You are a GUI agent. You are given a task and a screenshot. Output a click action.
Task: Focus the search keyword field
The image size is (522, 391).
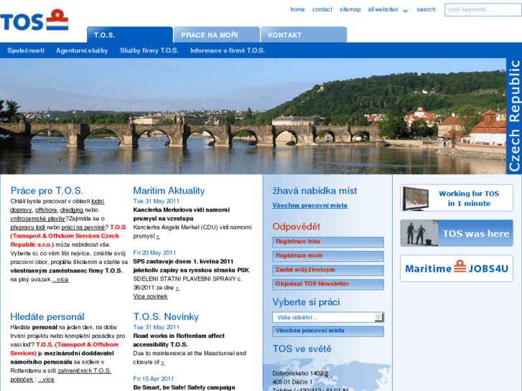click(483, 9)
